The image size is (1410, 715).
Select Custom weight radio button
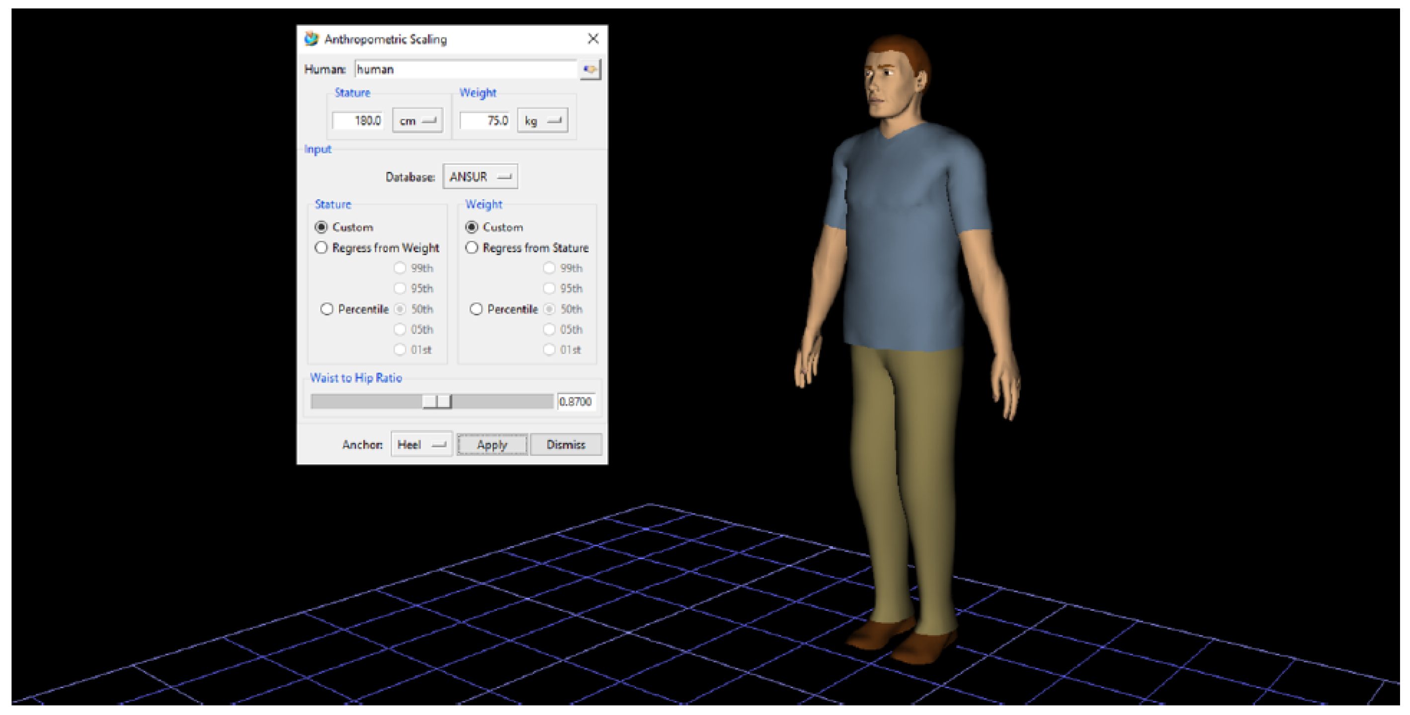point(472,227)
